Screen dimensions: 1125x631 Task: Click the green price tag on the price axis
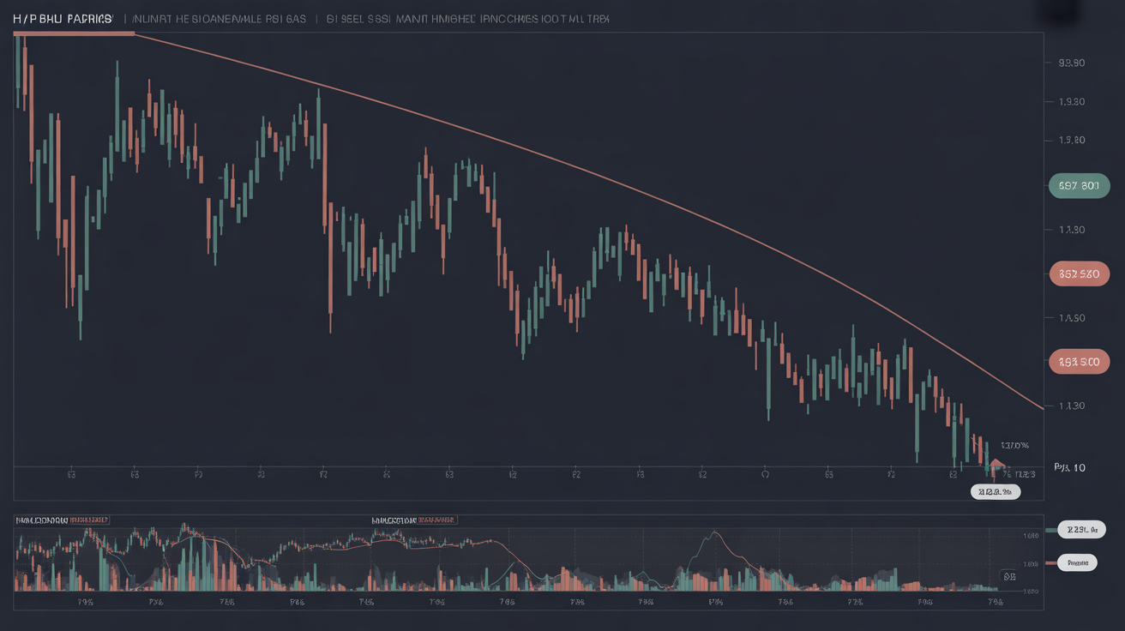[x=1079, y=185]
